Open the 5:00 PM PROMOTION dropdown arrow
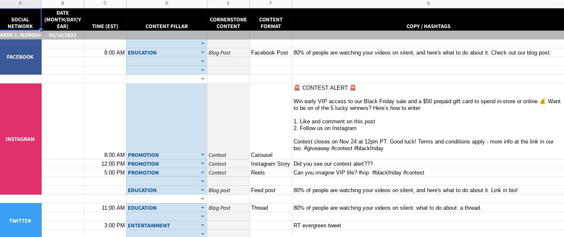564x237 pixels. (202, 173)
